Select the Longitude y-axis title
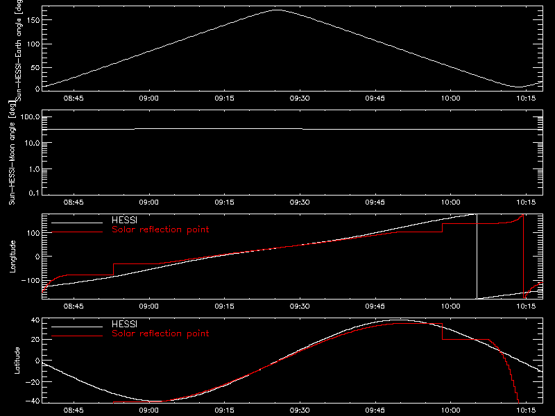Viewport: 555px width, 416px height. click(12, 257)
